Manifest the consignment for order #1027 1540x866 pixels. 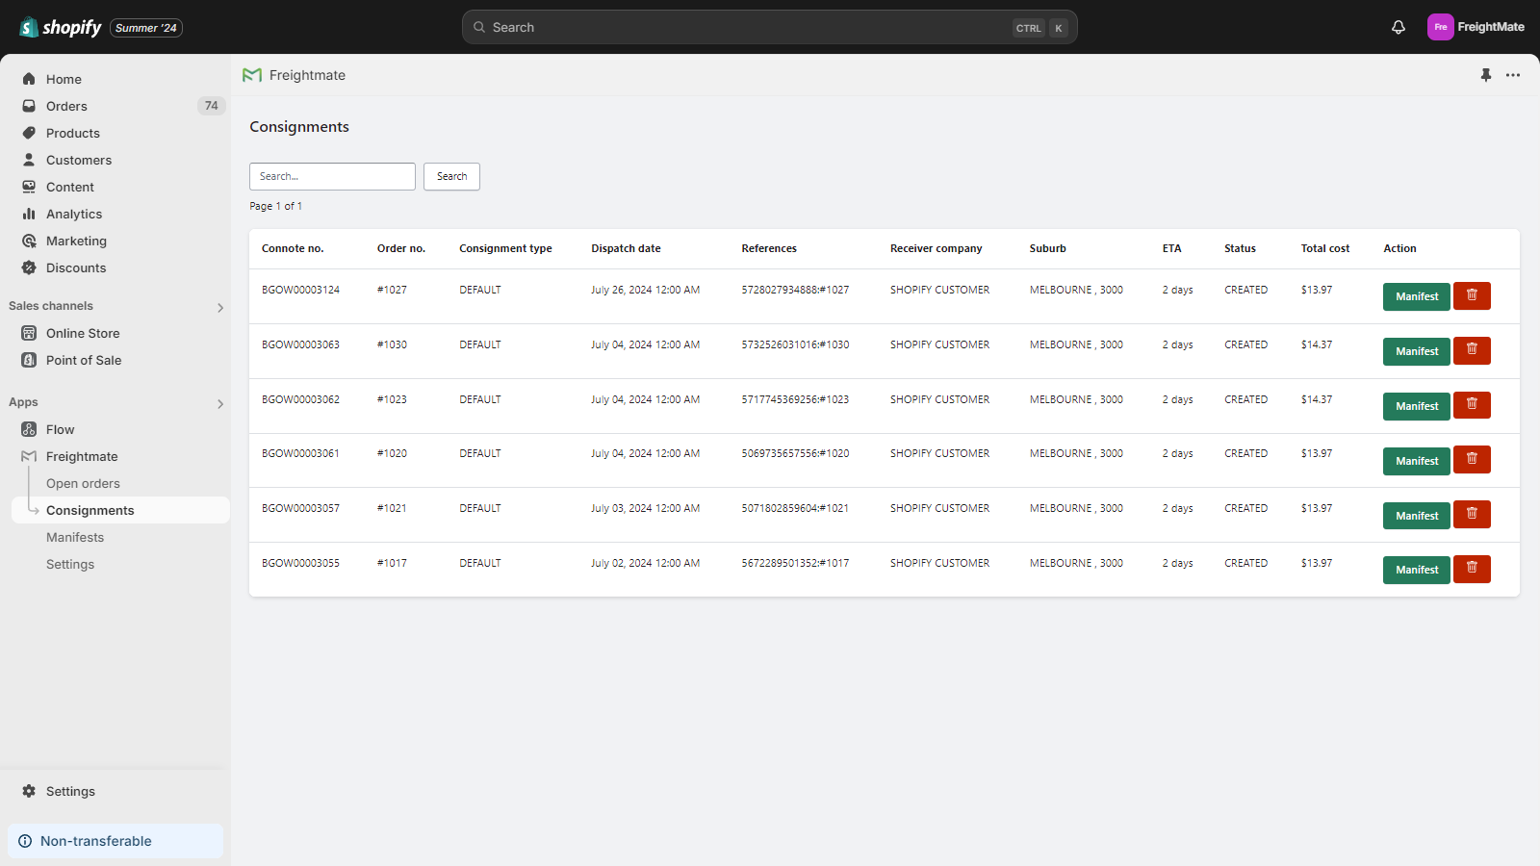1416,296
